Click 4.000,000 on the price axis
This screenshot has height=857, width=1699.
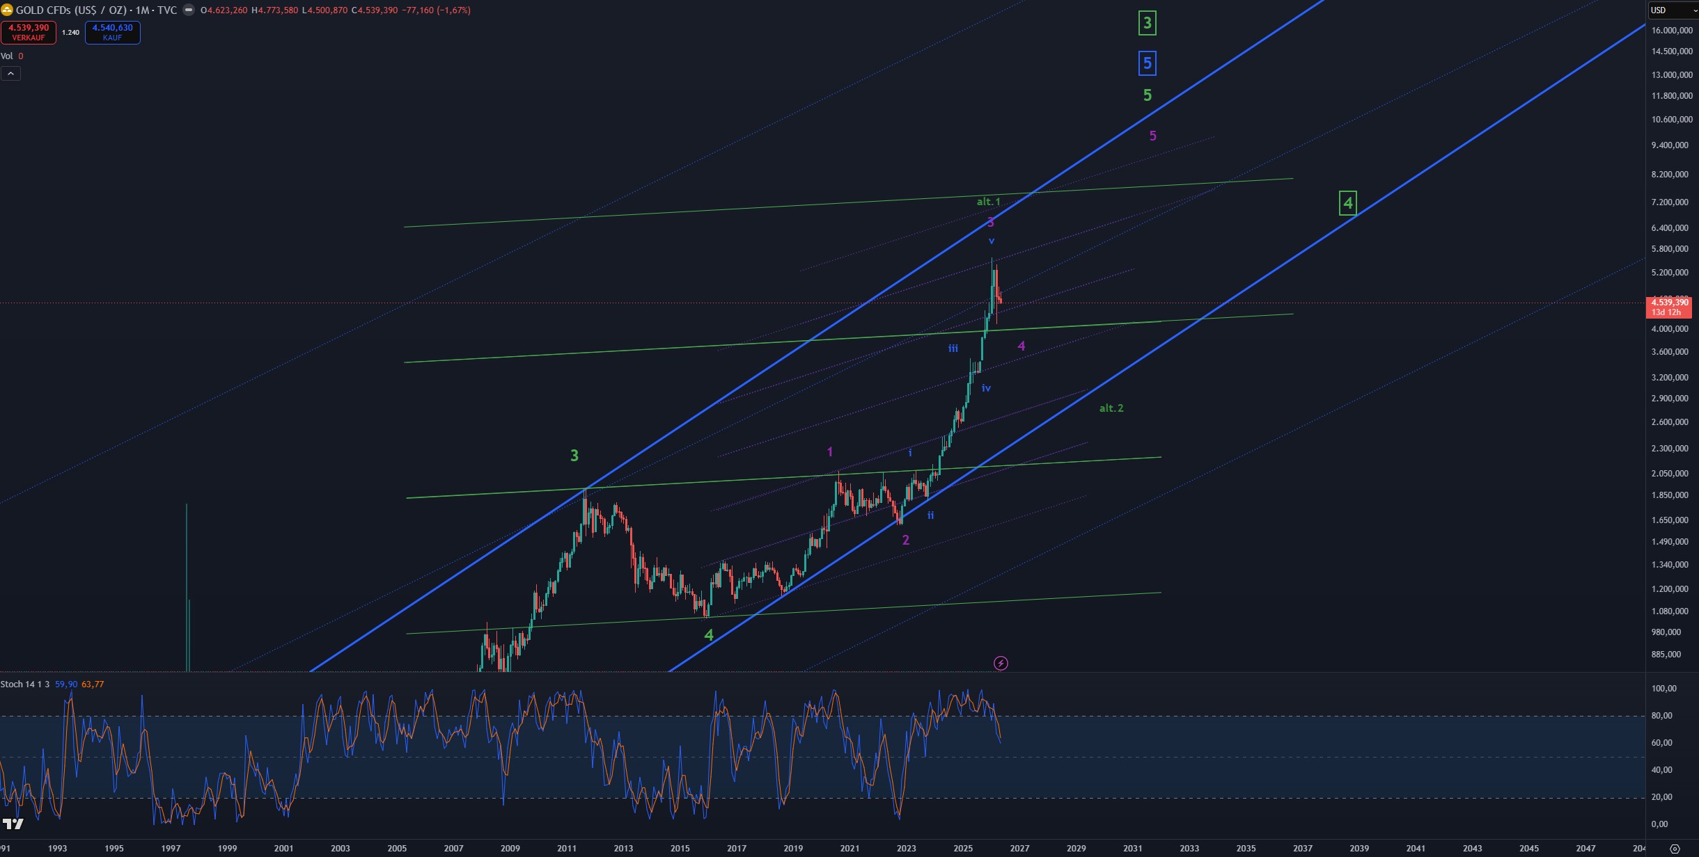click(1670, 329)
